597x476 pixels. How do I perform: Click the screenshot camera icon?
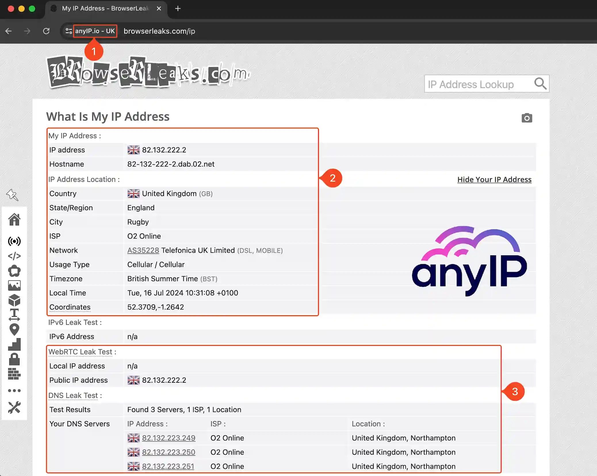coord(527,118)
